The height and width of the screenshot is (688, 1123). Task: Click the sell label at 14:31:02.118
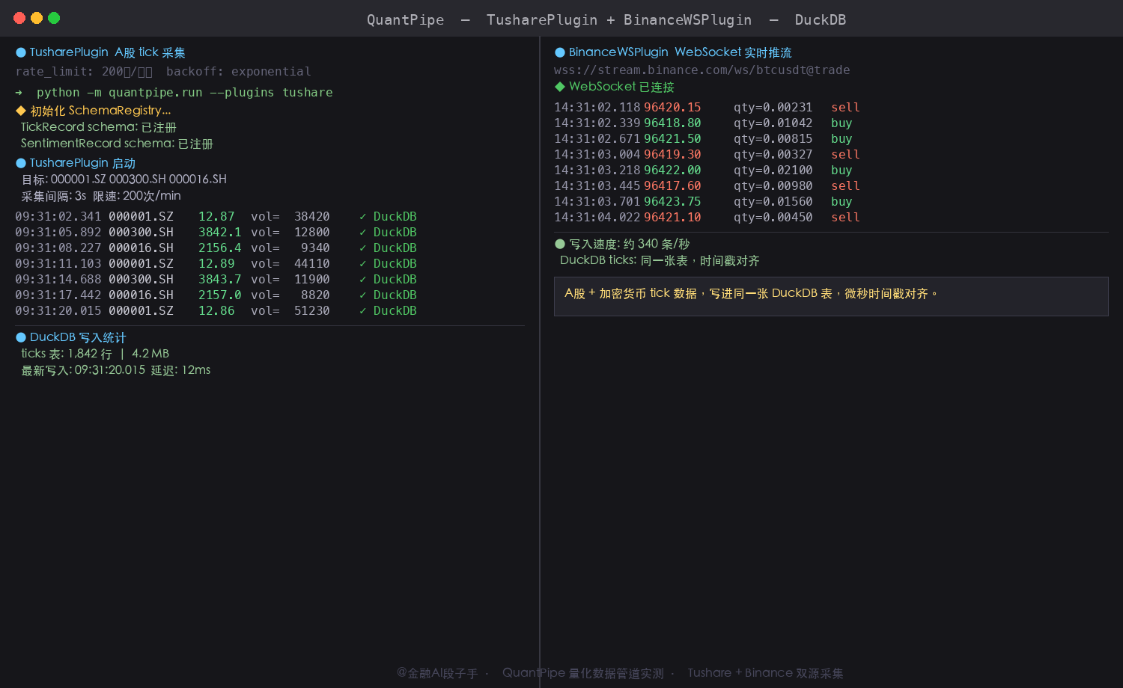pyautogui.click(x=845, y=108)
